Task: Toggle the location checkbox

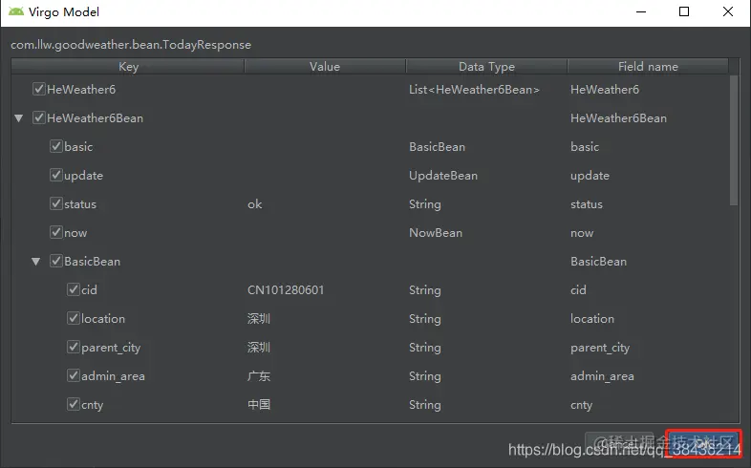Action: point(74,318)
